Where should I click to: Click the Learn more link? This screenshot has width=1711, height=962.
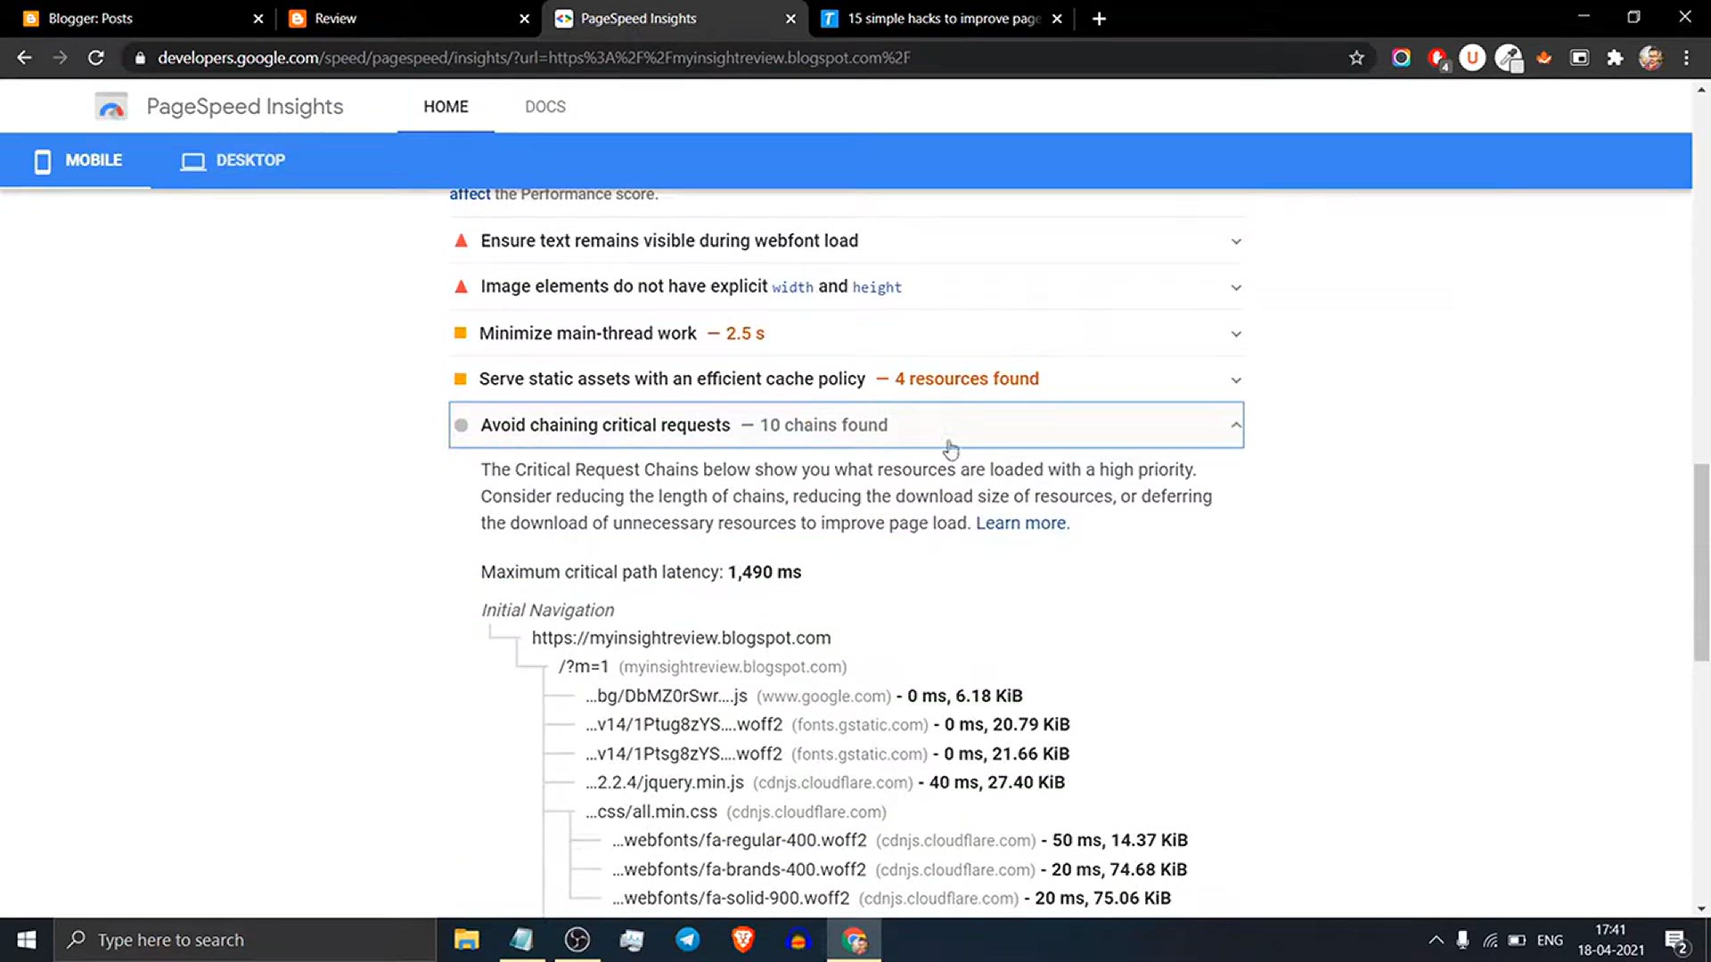point(1021,524)
